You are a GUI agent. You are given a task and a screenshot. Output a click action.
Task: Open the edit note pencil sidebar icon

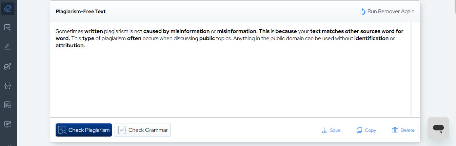pyautogui.click(x=8, y=66)
